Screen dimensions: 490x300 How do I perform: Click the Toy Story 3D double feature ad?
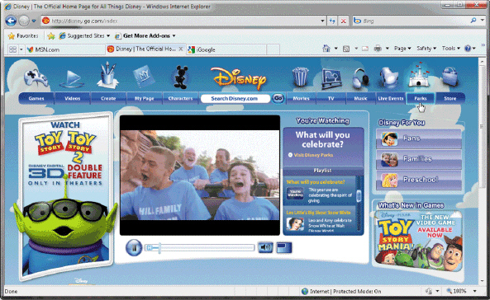[65, 196]
